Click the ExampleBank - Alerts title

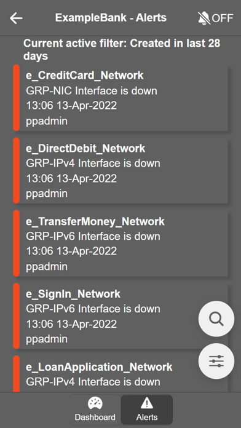tap(111, 18)
